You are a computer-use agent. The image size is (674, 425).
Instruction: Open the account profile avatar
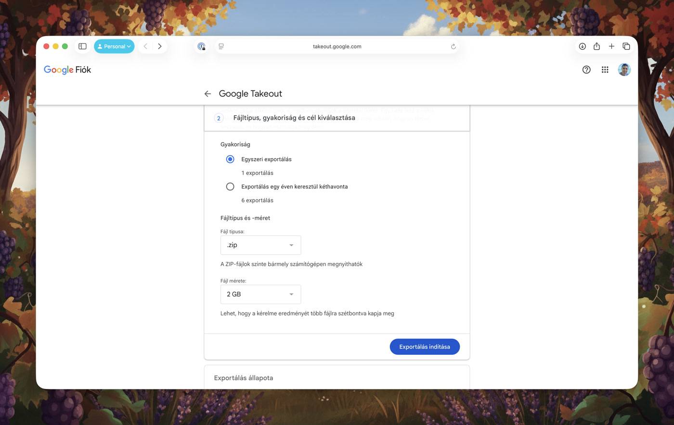[x=624, y=70]
